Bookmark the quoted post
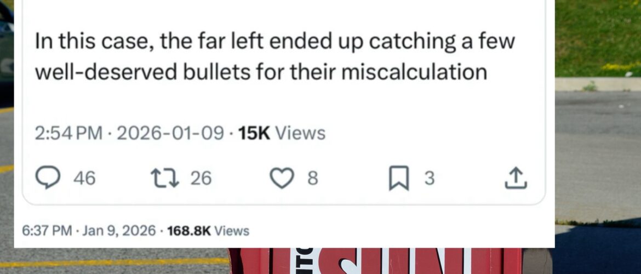641x274 pixels. 398,179
